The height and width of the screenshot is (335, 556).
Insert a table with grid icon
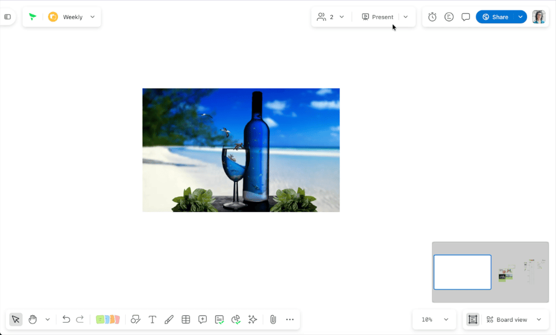pos(186,319)
